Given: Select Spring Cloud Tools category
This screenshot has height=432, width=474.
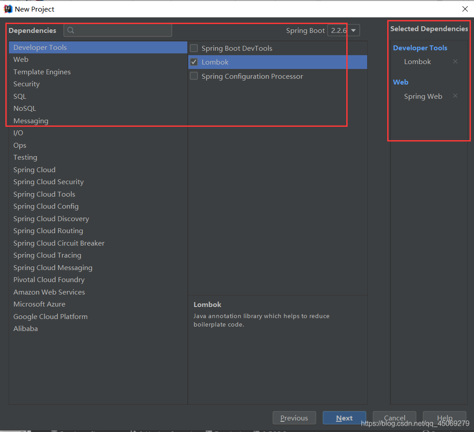Looking at the screenshot, I should [x=98, y=194].
